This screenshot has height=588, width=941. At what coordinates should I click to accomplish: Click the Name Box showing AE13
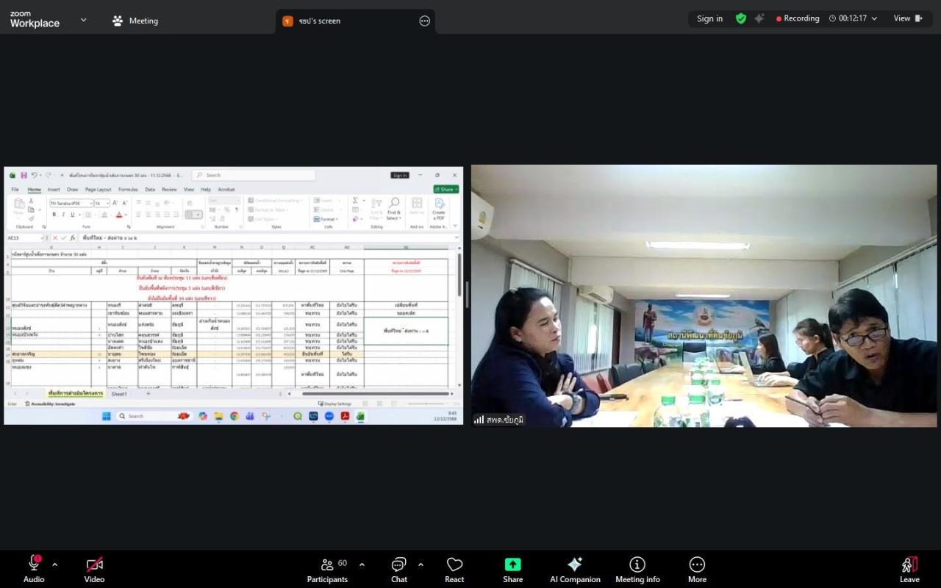[x=24, y=238]
